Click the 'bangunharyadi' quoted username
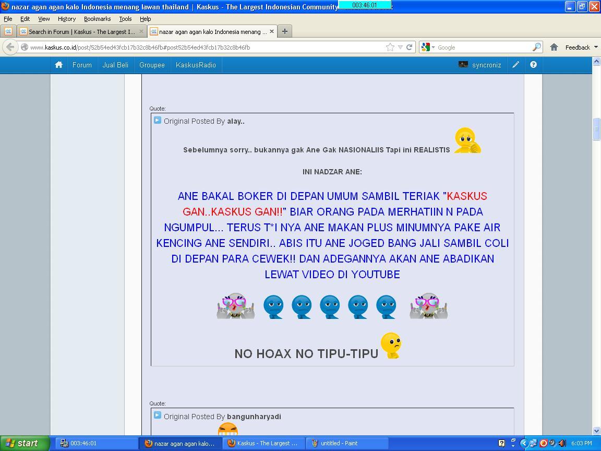This screenshot has width=601, height=451. click(254, 417)
